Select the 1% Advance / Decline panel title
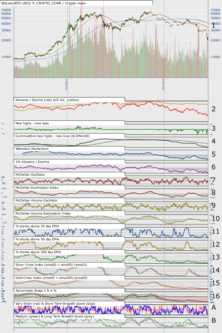The width and height of the screenshot is (222, 333). [32, 162]
